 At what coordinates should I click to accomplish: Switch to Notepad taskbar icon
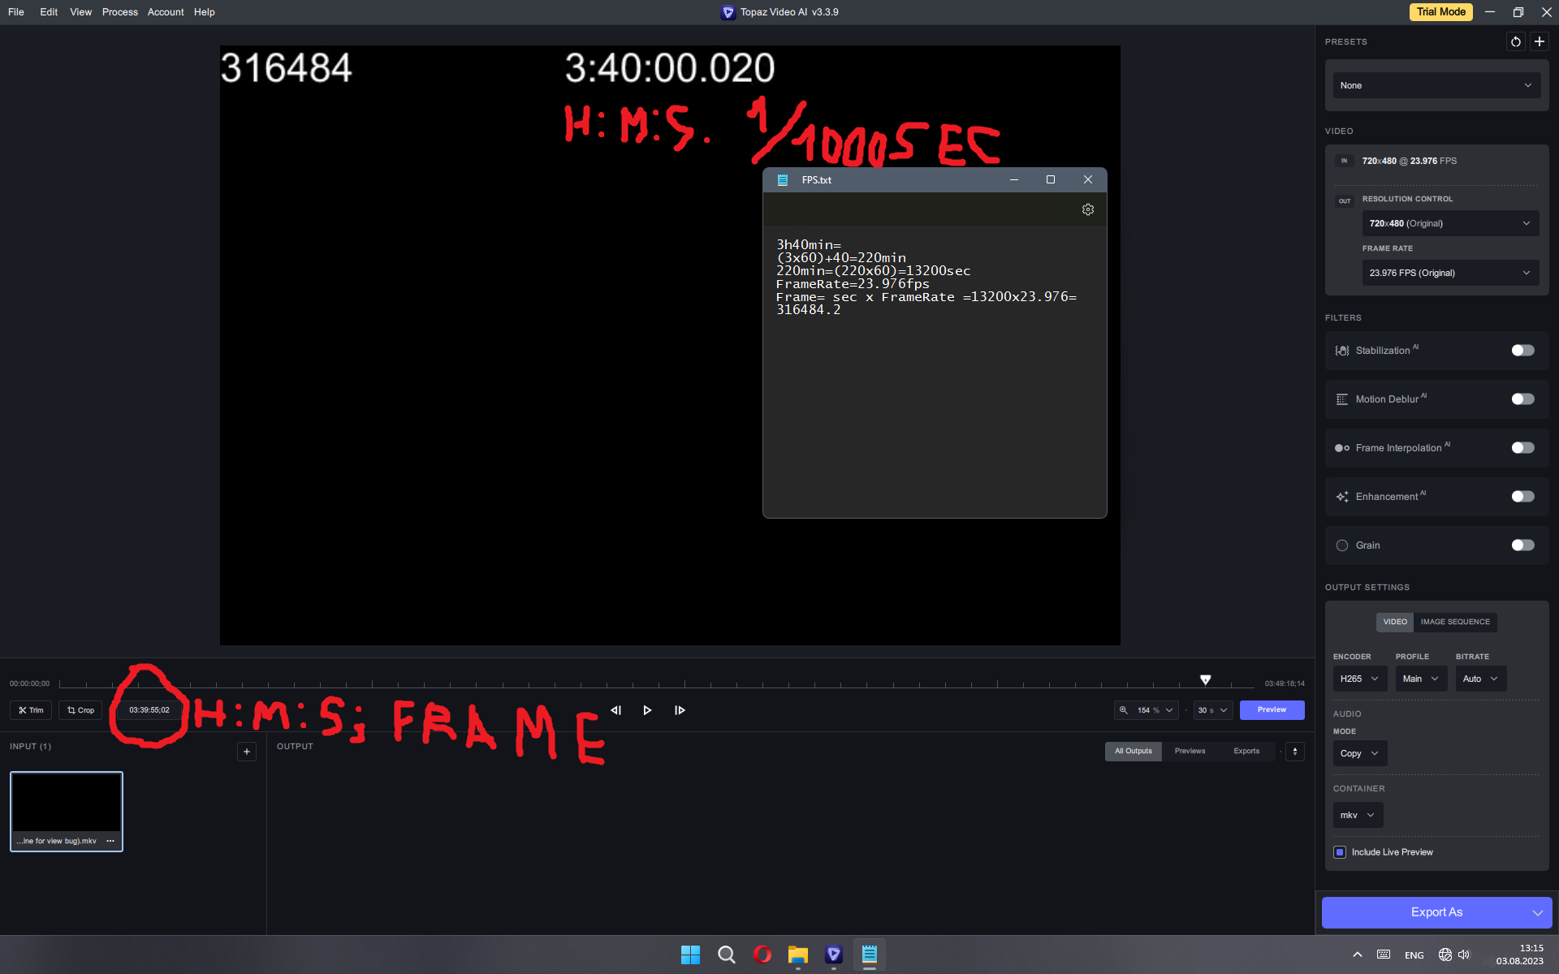[870, 955]
